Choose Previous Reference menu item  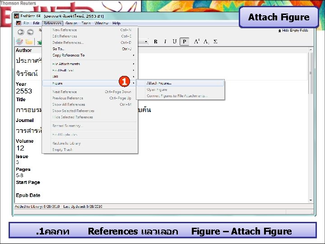(x=90, y=98)
